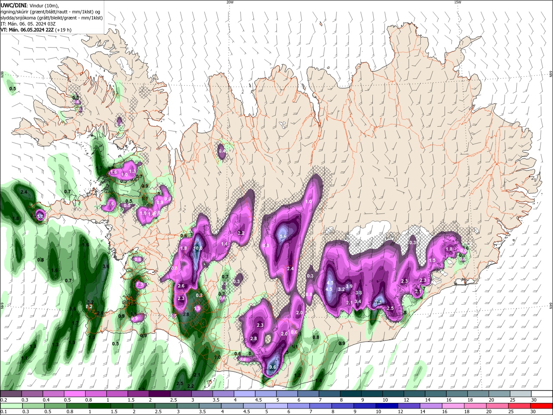Click the top-row legend swatch between 25 and 30

(x=520, y=394)
